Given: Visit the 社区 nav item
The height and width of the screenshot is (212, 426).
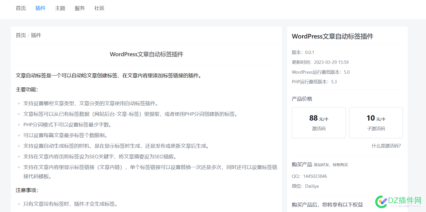Looking at the screenshot, I should [99, 8].
